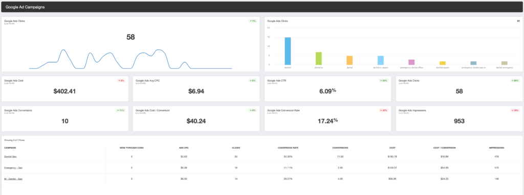Click the $24.25 cost per conversion cell
Viewport: 524px width, 195px height.
445,179
